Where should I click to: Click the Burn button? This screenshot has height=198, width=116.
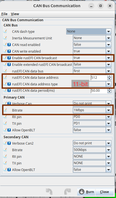[x=86, y=192]
